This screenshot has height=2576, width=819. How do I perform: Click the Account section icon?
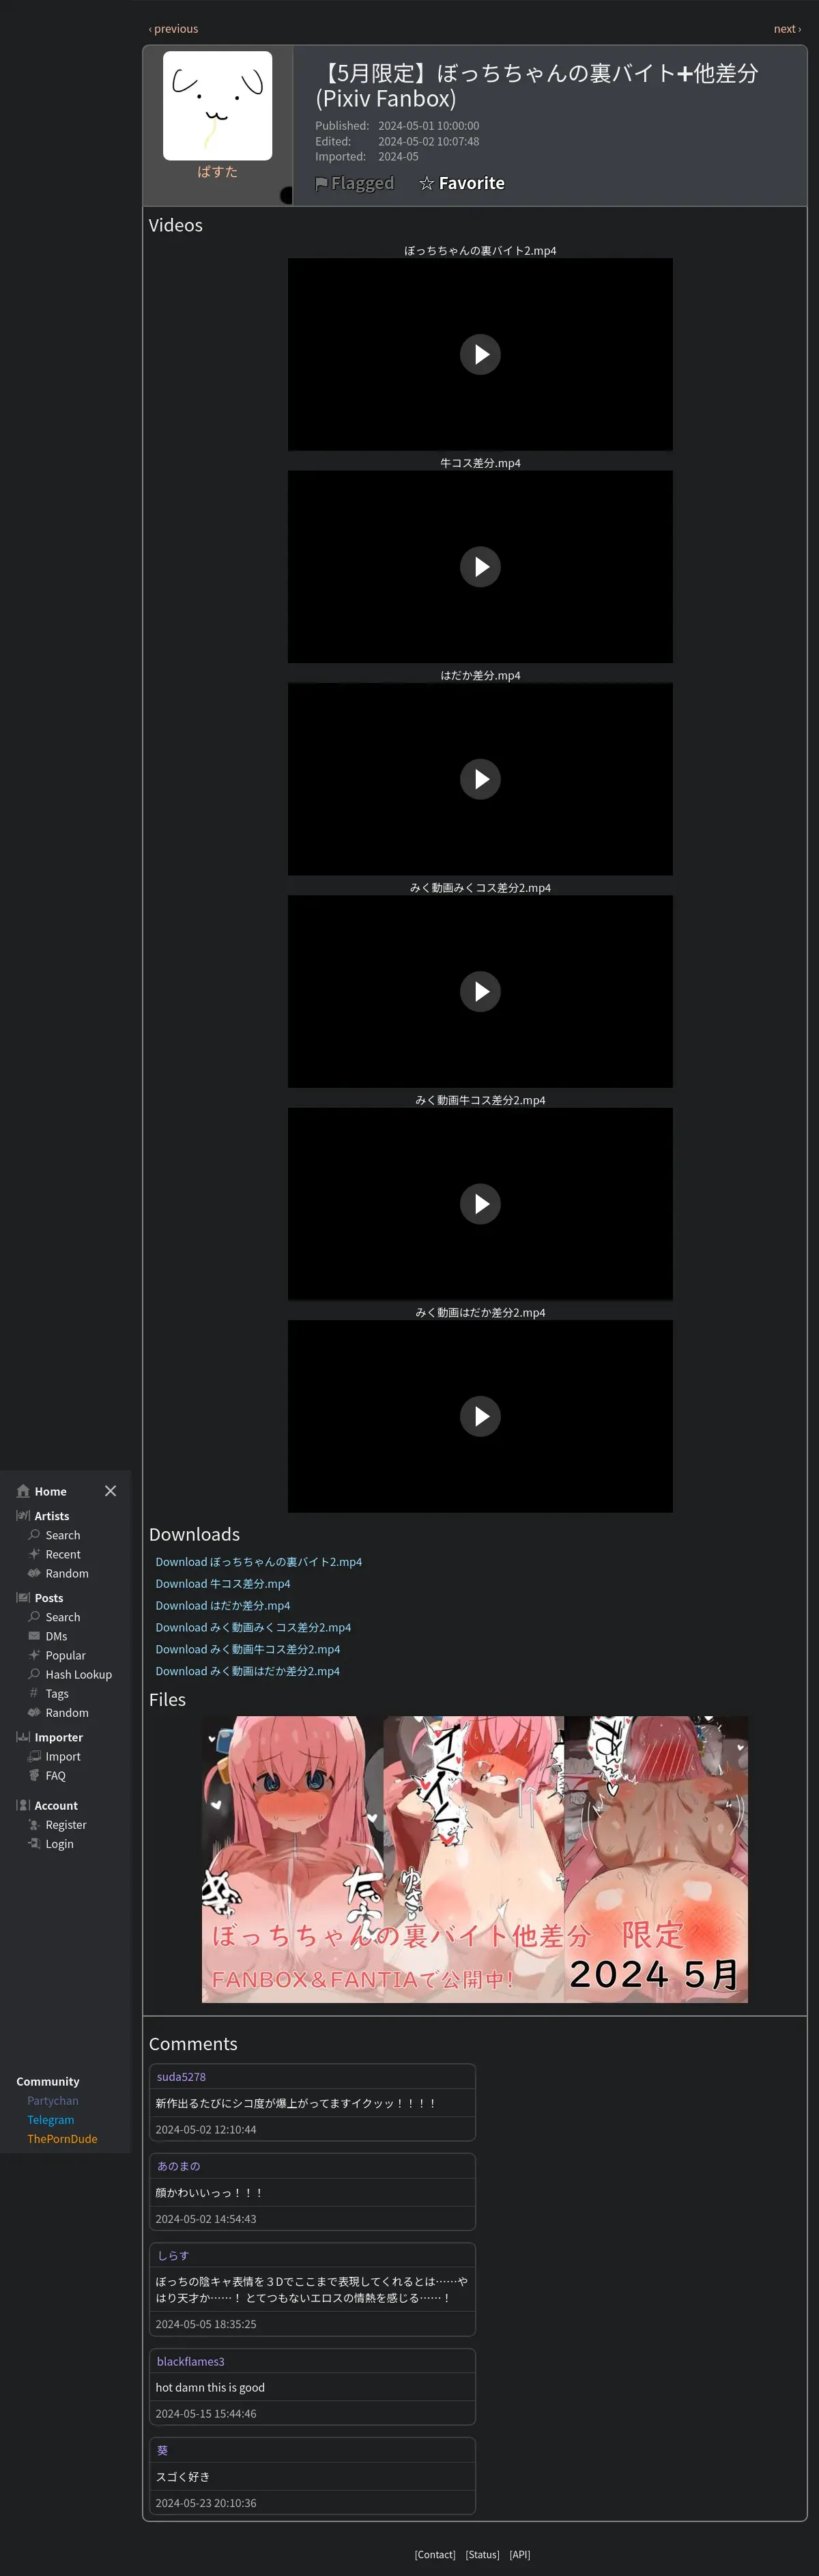coord(23,1805)
